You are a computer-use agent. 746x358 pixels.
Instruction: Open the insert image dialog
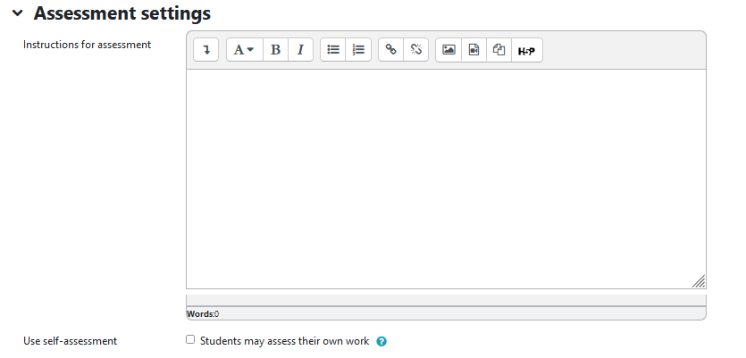point(448,50)
